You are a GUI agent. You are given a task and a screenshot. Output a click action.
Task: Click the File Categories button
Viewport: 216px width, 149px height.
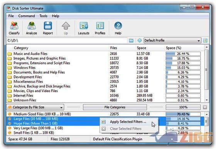point(115,107)
